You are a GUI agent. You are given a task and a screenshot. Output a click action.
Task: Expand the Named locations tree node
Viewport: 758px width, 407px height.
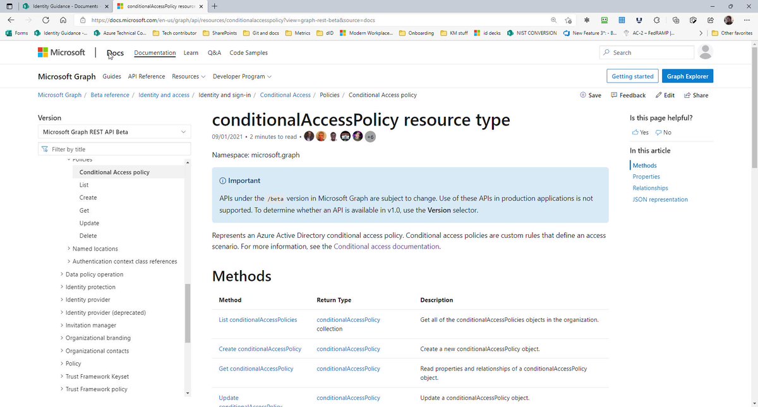pos(69,249)
